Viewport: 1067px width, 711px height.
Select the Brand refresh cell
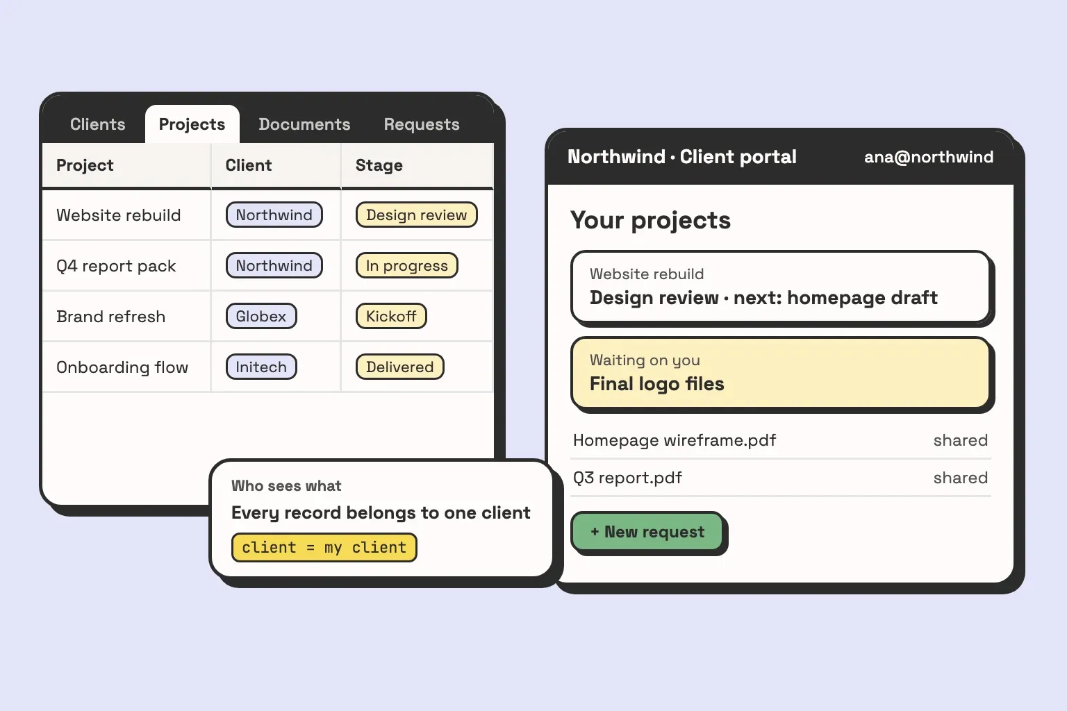pyautogui.click(x=126, y=317)
